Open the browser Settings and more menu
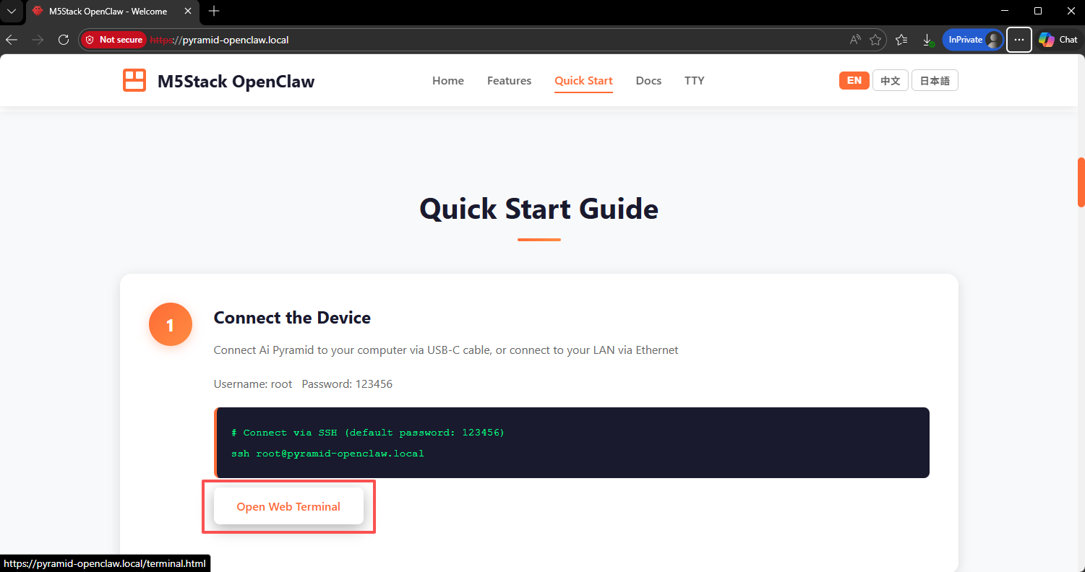1085x572 pixels. [1019, 40]
